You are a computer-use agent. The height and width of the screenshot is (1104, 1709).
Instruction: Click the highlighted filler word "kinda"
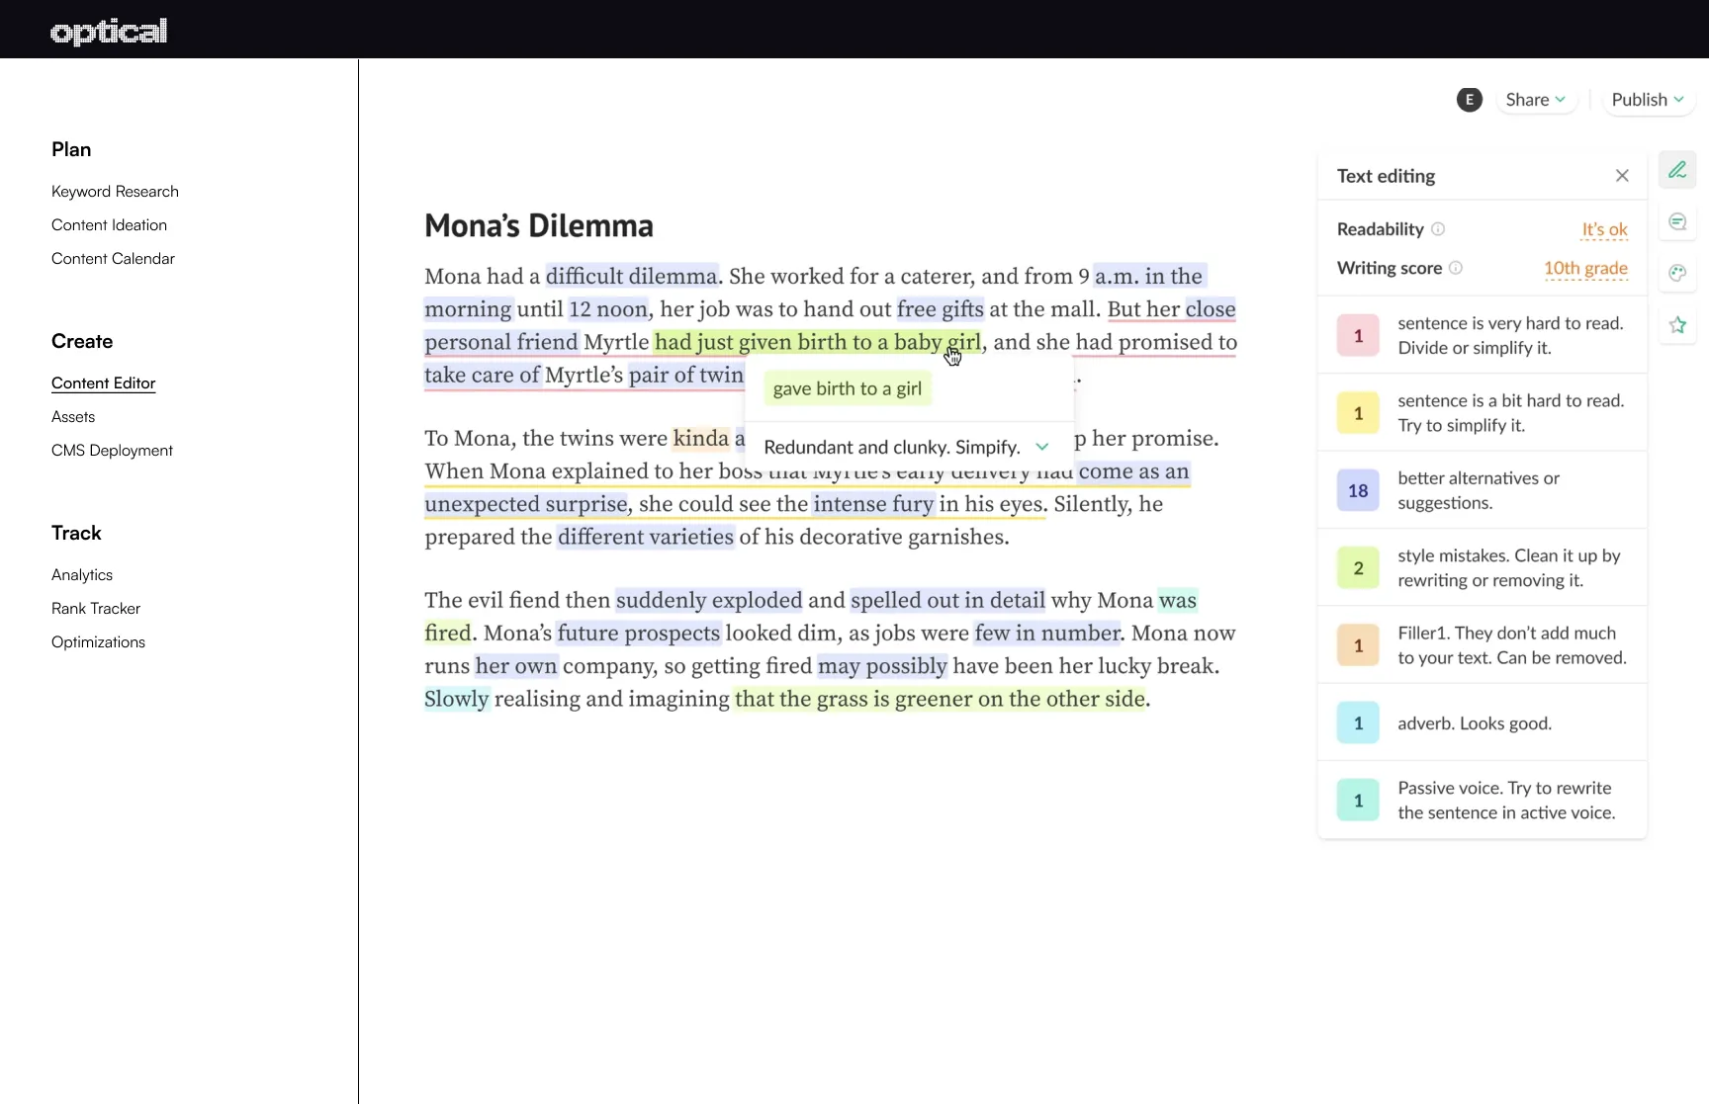pos(700,439)
